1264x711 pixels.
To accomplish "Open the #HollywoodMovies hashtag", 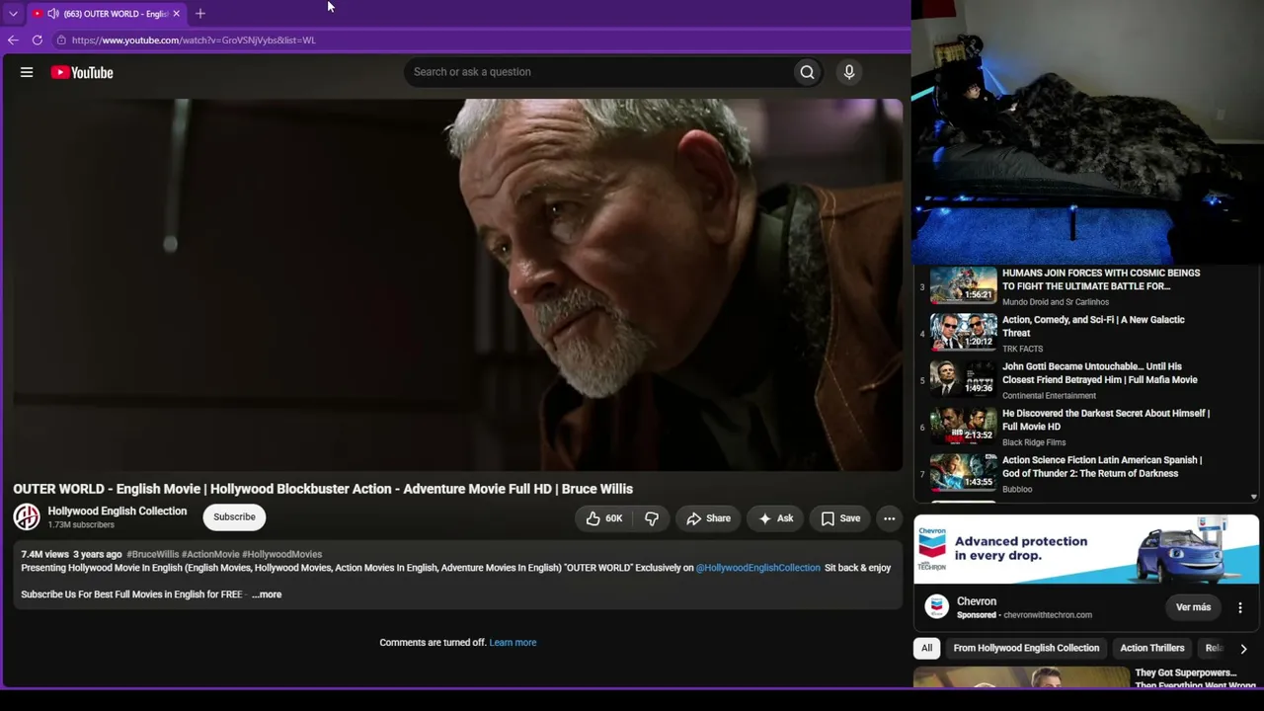I will (282, 555).
